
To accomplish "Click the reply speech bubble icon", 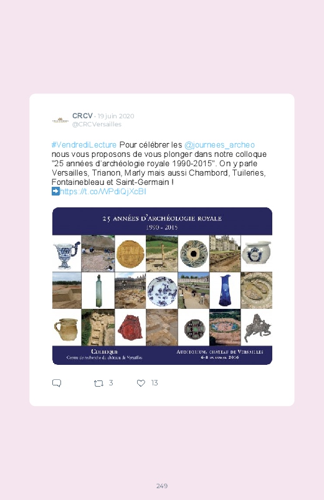I will pos(57,383).
